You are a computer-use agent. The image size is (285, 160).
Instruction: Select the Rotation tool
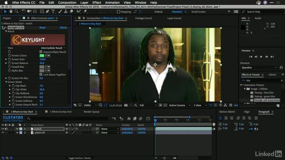(x=24, y=12)
